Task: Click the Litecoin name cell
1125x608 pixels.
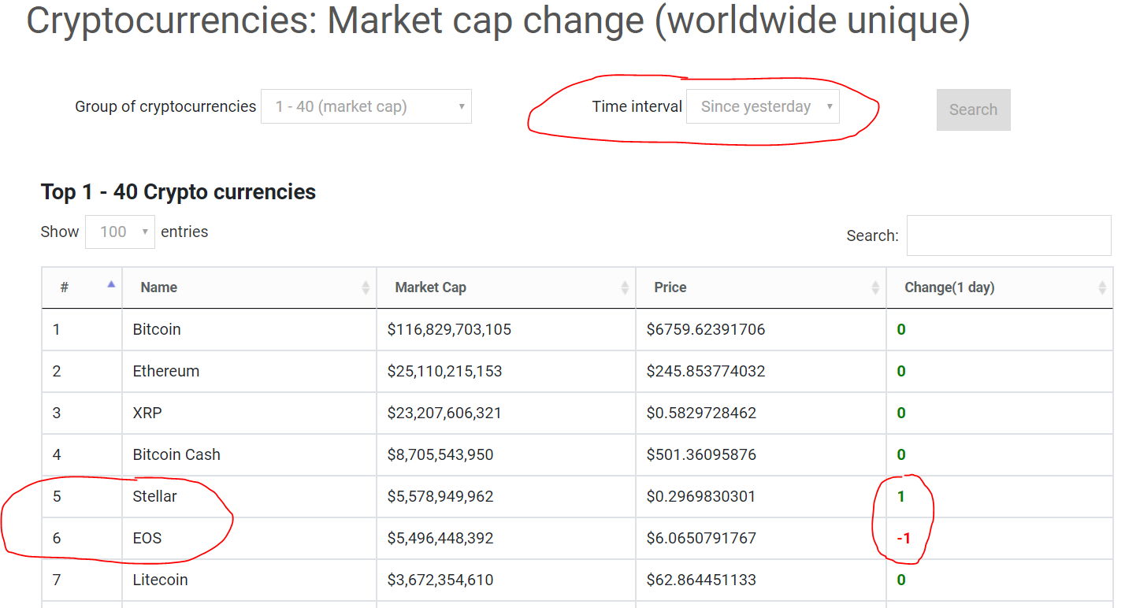Action: 160,580
